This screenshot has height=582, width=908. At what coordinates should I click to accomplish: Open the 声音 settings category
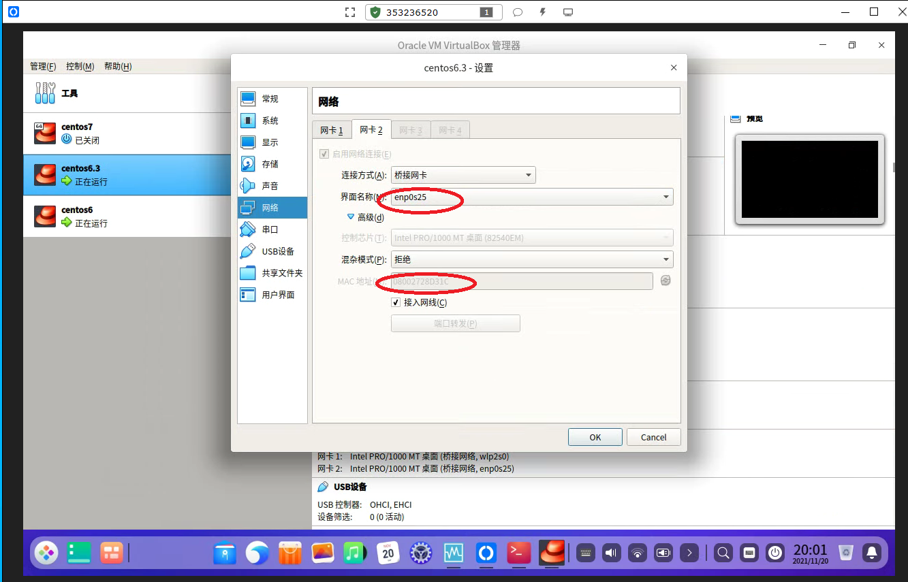click(x=272, y=186)
